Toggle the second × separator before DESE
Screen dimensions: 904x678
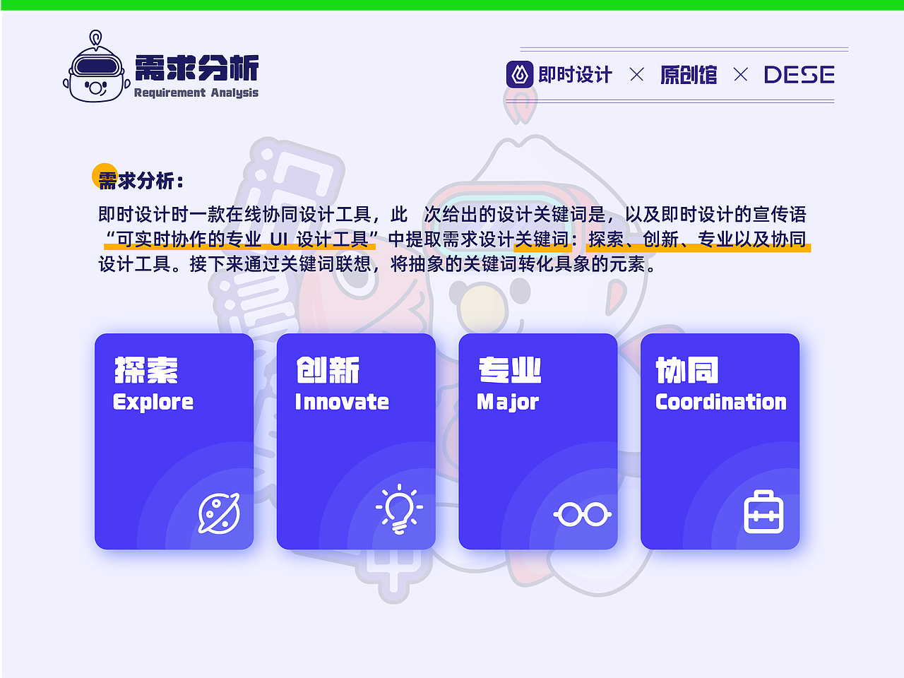(740, 74)
